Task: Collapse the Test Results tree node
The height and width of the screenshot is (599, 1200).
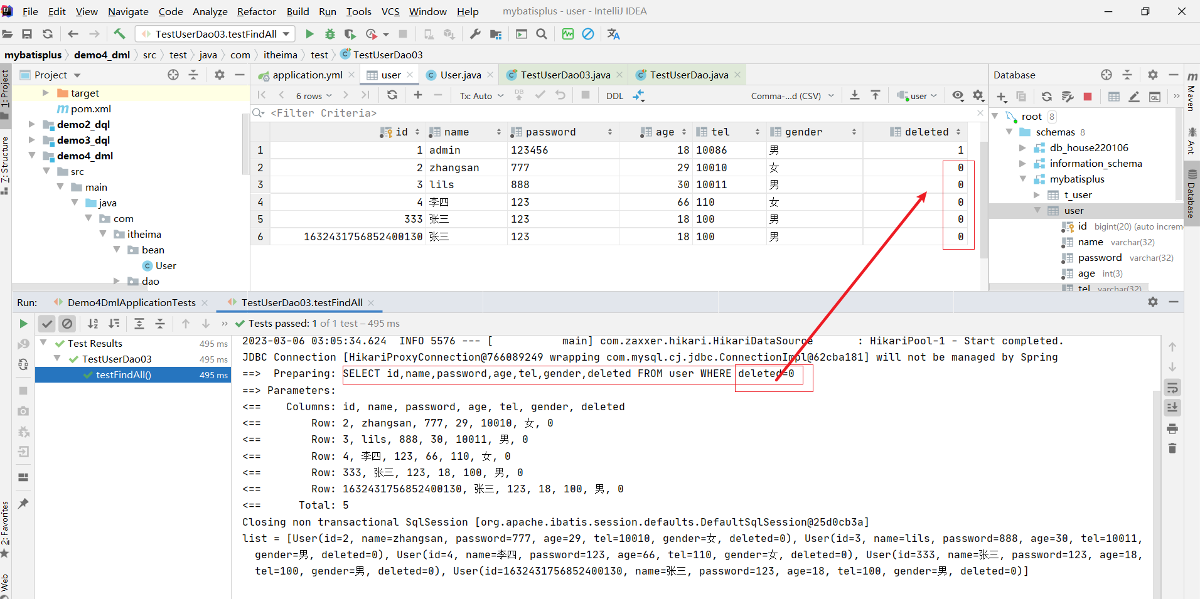Action: coord(43,343)
